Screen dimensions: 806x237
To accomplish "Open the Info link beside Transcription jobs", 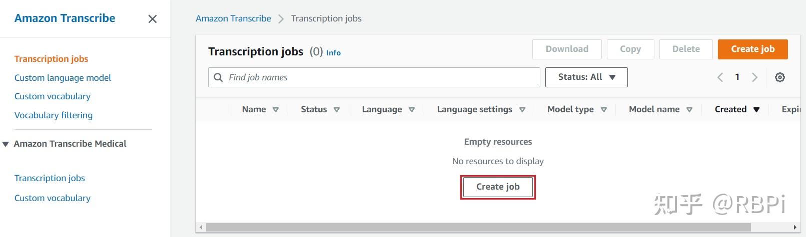I will tap(333, 53).
